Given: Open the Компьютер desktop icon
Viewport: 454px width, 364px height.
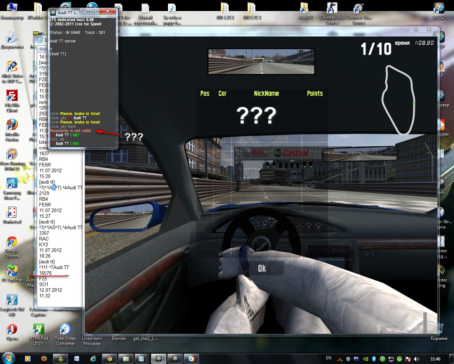Looking at the screenshot, I should [x=12, y=11].
